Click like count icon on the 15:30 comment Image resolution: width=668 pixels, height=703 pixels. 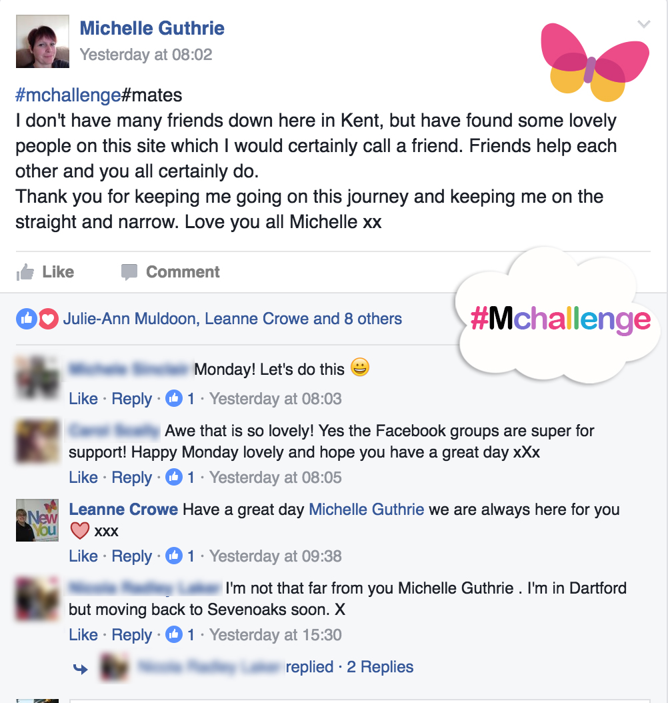coord(174,634)
